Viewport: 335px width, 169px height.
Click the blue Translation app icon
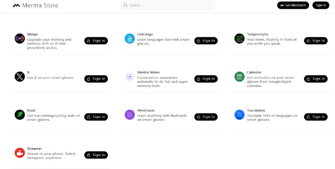240,114
